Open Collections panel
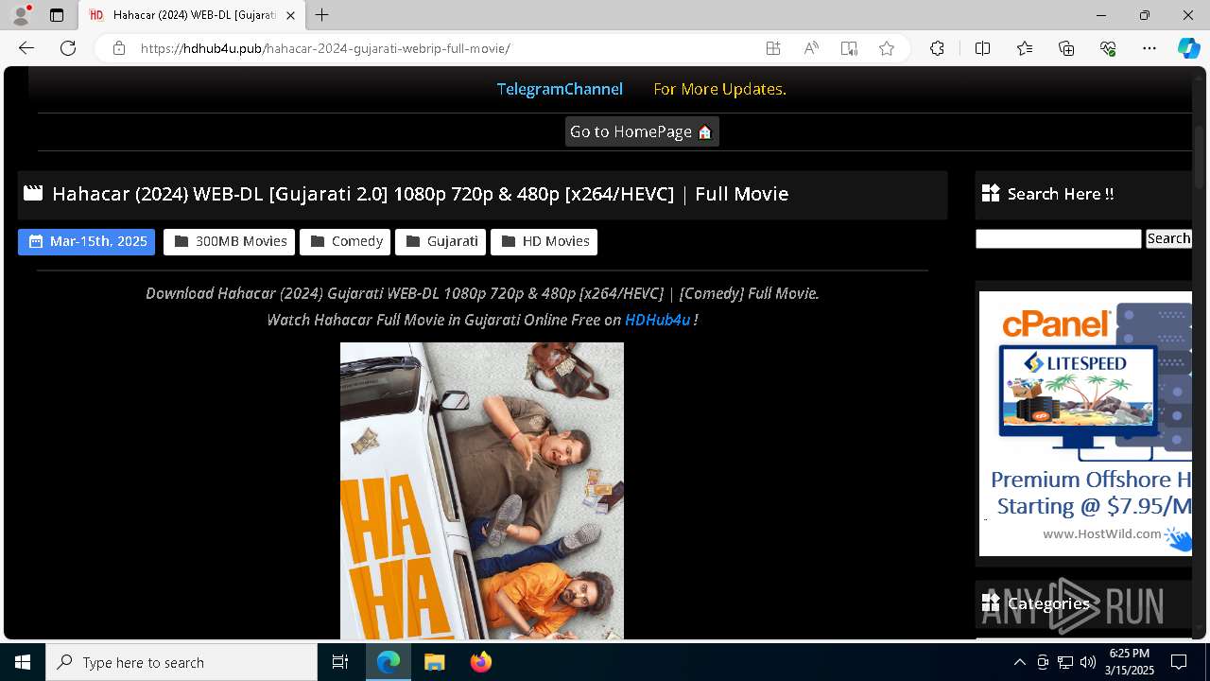The height and width of the screenshot is (681, 1210). coord(1066,48)
